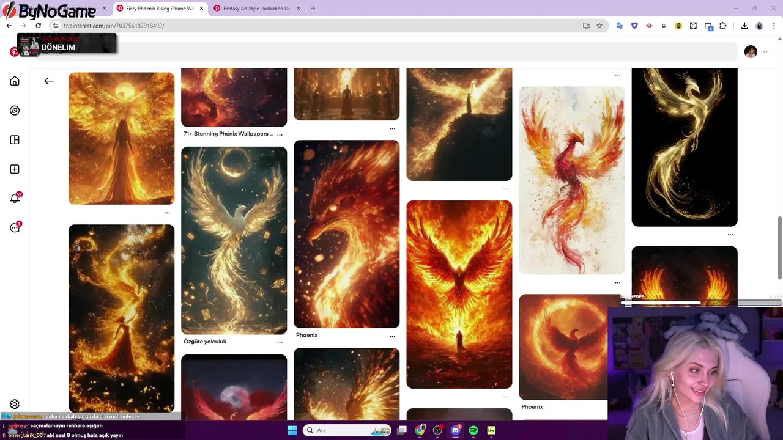The height and width of the screenshot is (440, 783).
Task: Open a new browser tab
Action: pyautogui.click(x=313, y=9)
